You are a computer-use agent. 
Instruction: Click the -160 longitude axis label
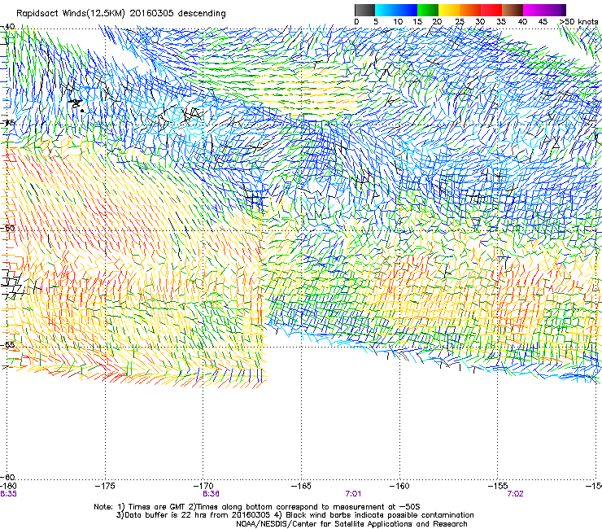[399, 486]
